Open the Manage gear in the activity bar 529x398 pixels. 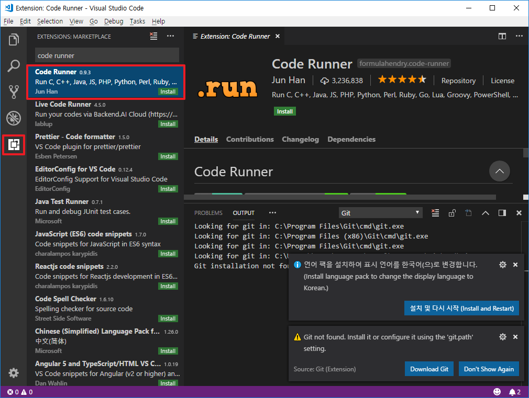click(14, 373)
